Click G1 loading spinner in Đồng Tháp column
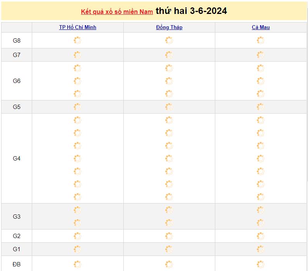308x271 pixels. 169,249
